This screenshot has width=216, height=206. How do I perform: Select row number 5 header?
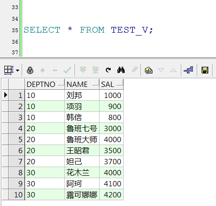pos(17,139)
